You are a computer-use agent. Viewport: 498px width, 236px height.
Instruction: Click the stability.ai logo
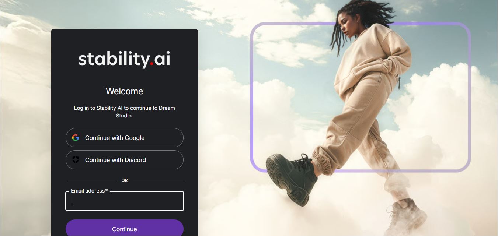[x=124, y=59]
